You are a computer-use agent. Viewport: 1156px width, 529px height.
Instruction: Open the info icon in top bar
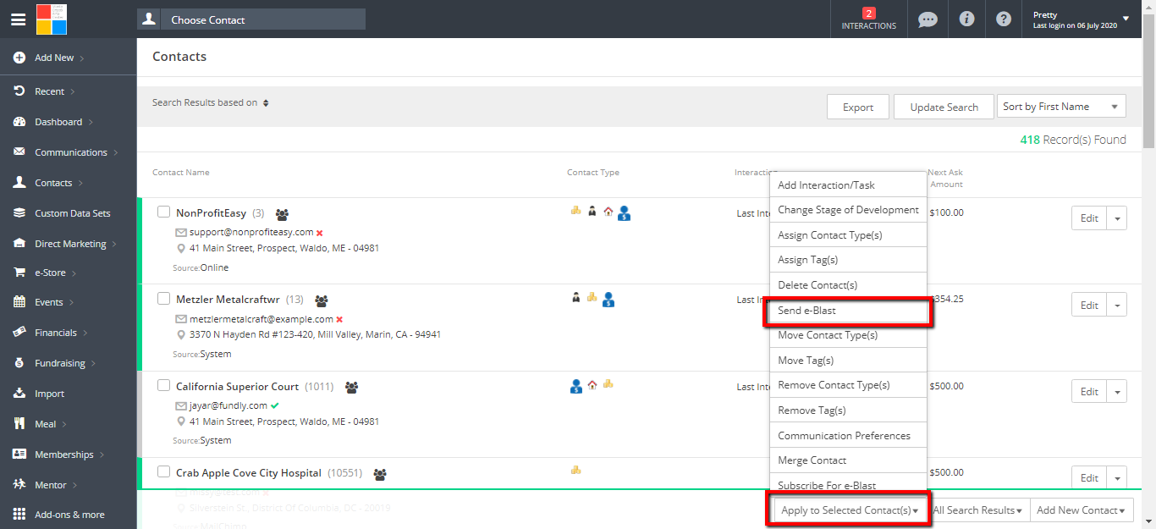[966, 19]
